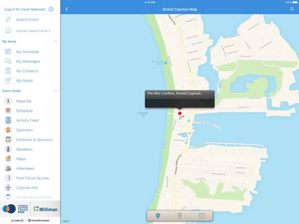
Task: Tap the Turnberry Dr street label
Action: [x=243, y=108]
